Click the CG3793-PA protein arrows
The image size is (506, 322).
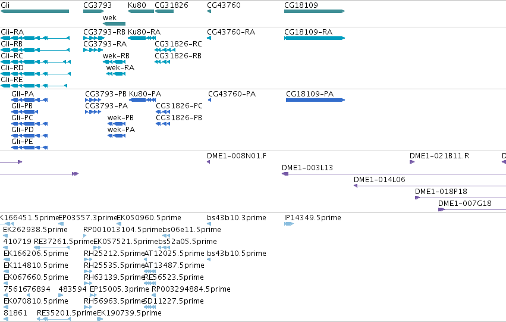[x=93, y=112]
